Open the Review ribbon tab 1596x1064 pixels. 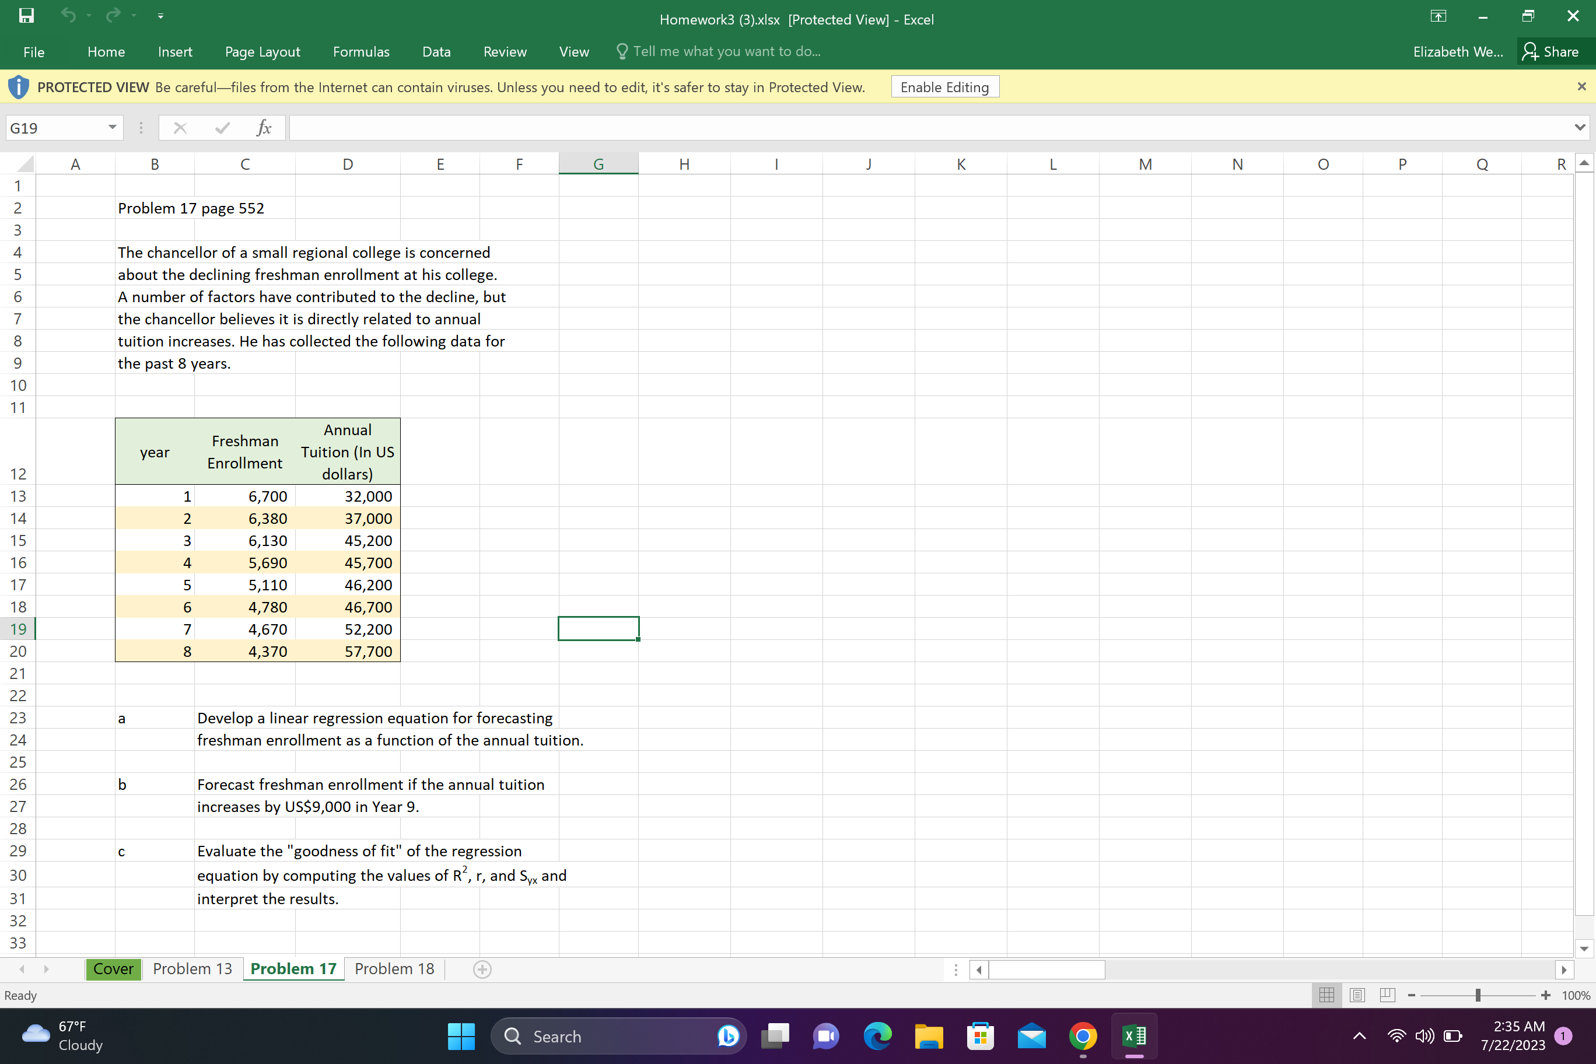[x=505, y=51]
